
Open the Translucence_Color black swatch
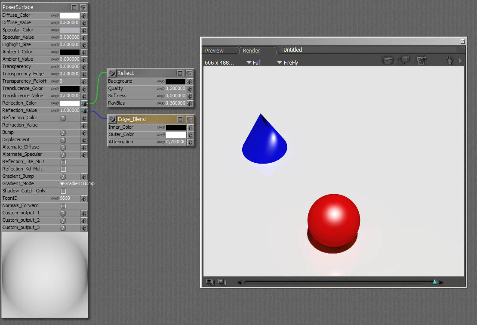[x=70, y=89]
